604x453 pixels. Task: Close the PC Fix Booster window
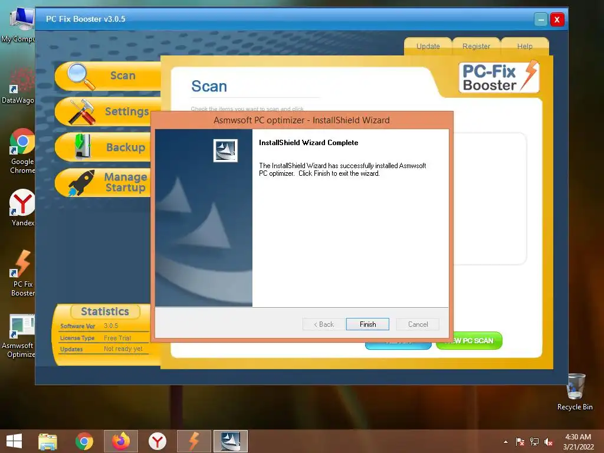(557, 19)
